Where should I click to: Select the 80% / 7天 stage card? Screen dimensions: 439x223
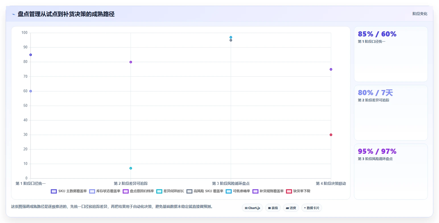[x=391, y=113]
